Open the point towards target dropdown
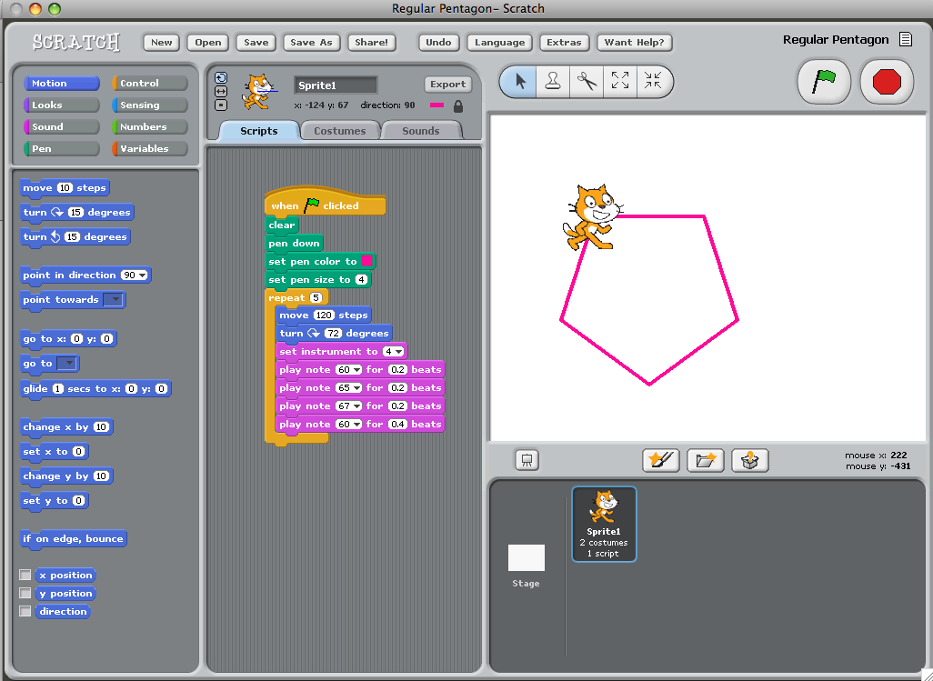 113,300
